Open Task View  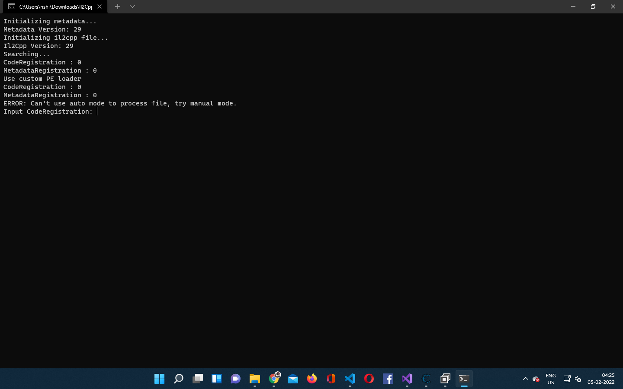[198, 379]
